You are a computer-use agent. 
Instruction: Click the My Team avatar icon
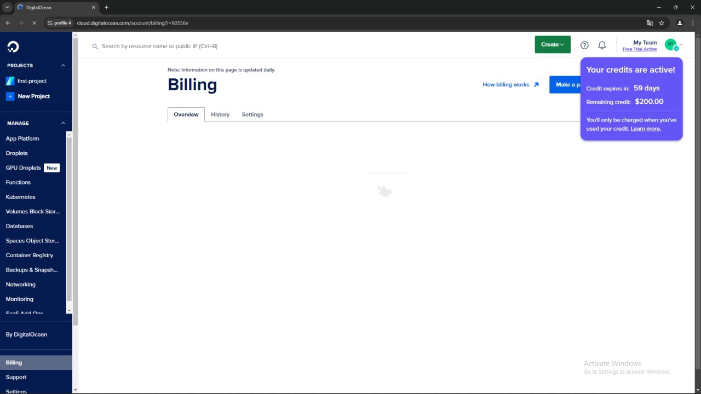click(671, 44)
